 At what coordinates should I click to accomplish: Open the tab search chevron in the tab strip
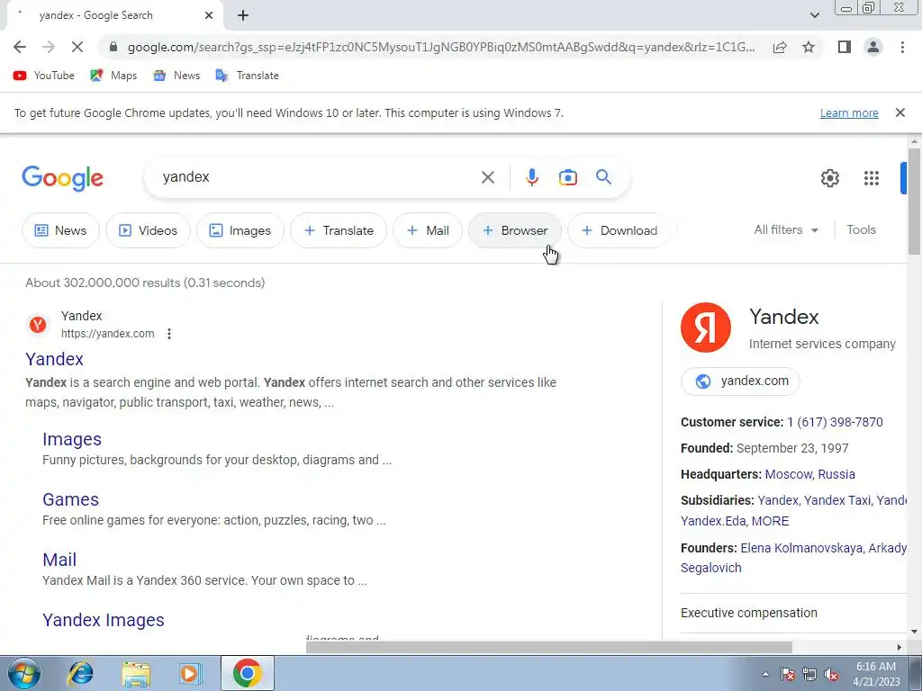pos(814,15)
